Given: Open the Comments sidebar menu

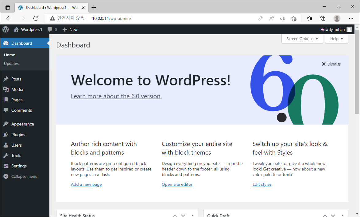Looking at the screenshot, I should coord(25,110).
